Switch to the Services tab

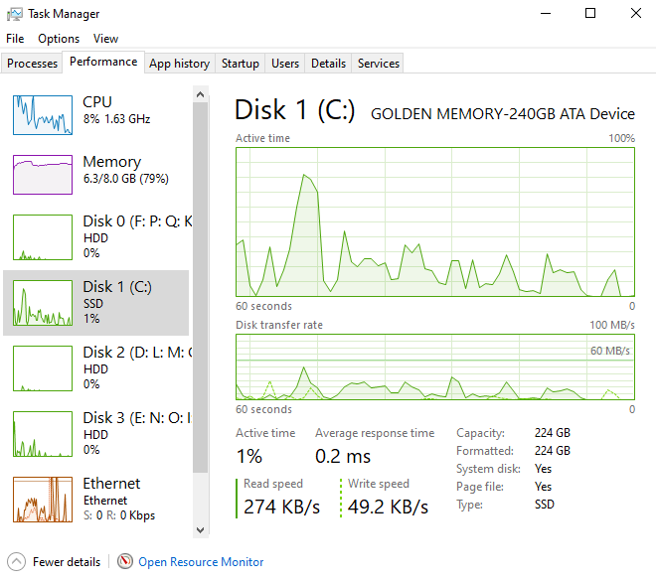click(379, 64)
